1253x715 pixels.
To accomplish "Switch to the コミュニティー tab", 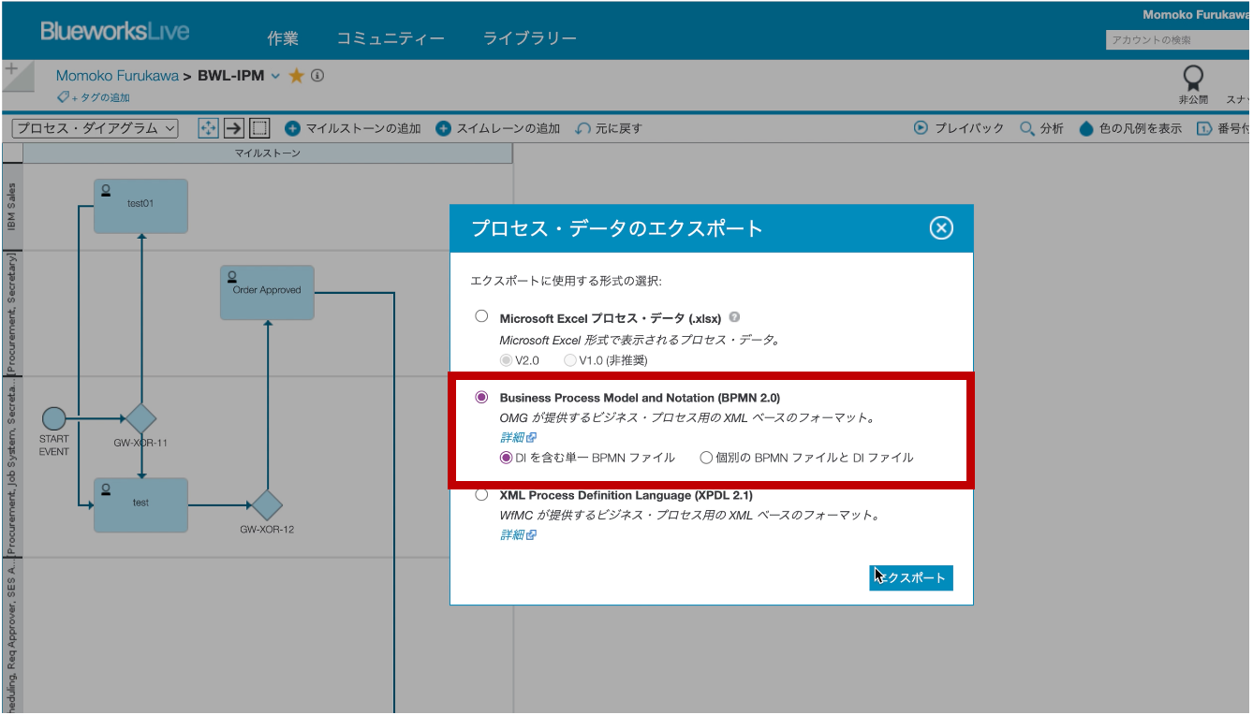I will tap(391, 37).
